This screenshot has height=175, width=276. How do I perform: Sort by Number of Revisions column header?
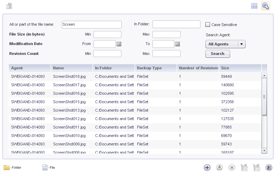point(198,68)
